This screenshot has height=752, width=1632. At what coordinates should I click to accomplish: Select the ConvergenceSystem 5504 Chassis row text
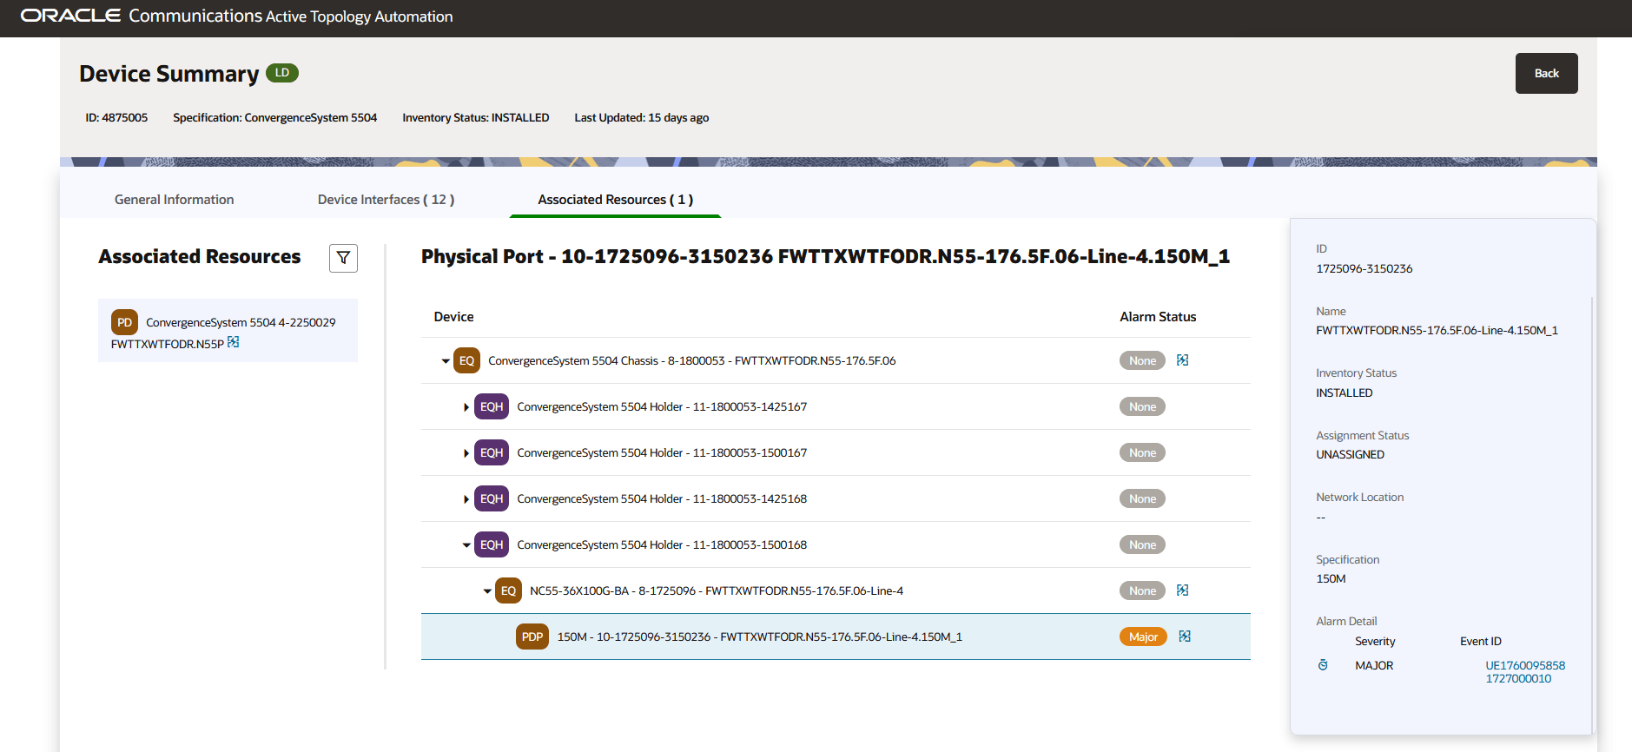click(691, 360)
